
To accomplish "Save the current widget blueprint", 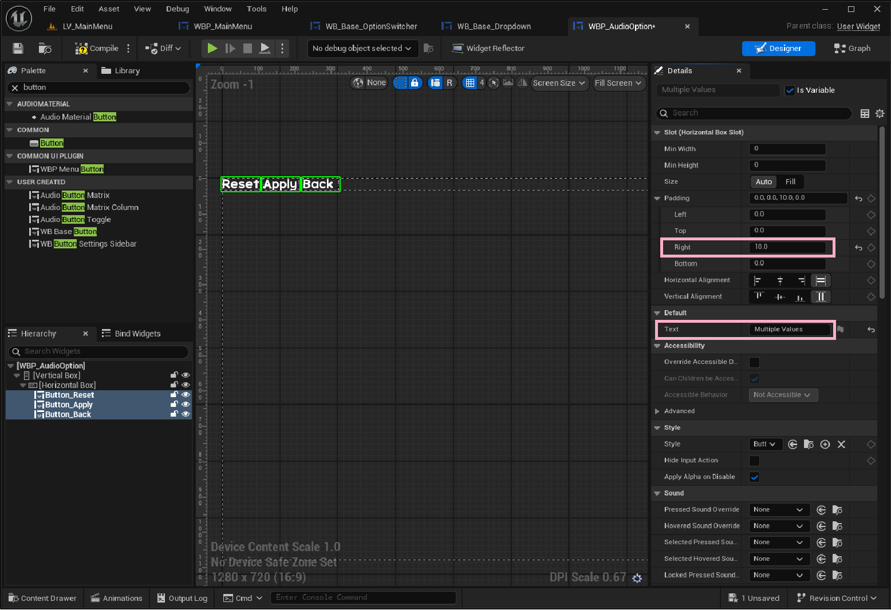I will pos(18,49).
